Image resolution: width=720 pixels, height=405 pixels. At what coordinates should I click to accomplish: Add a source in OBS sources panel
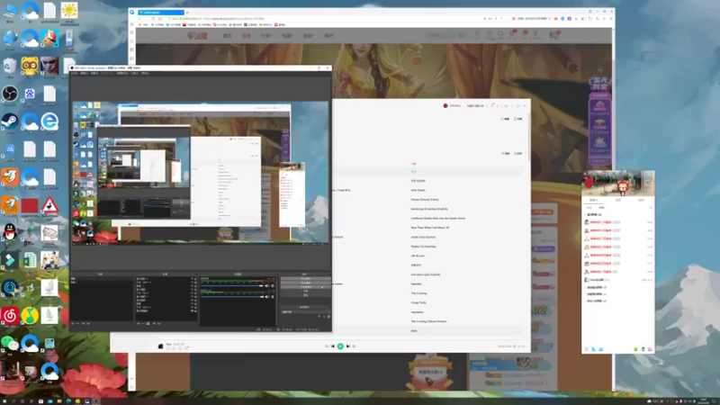(x=139, y=323)
